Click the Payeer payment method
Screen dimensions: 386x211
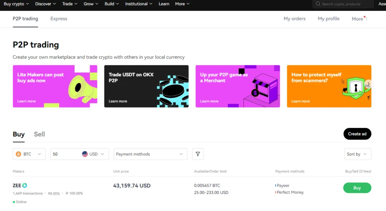point(283,186)
